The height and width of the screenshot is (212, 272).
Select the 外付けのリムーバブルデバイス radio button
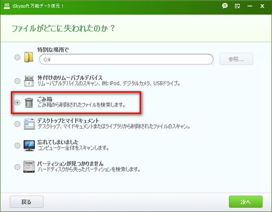[x=17, y=81]
